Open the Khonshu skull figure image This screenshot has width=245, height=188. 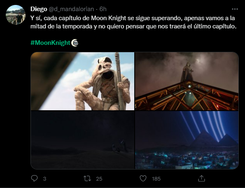click(82, 81)
